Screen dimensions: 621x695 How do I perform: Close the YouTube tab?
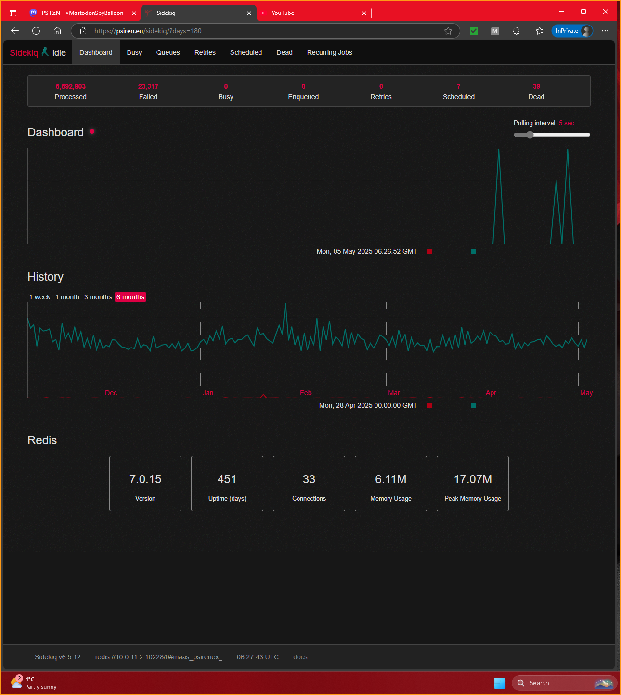click(364, 13)
